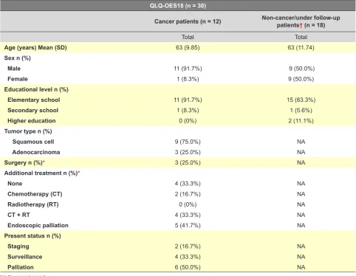Click Squamous cell value "9 (75.0%)"
Image resolution: width=356 pixels, height=276 pixels.
tap(188, 142)
